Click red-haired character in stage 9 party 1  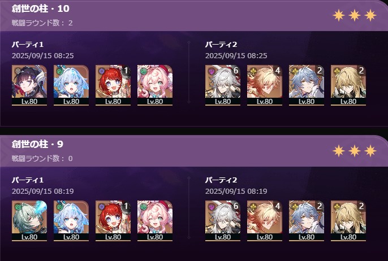click(x=113, y=221)
